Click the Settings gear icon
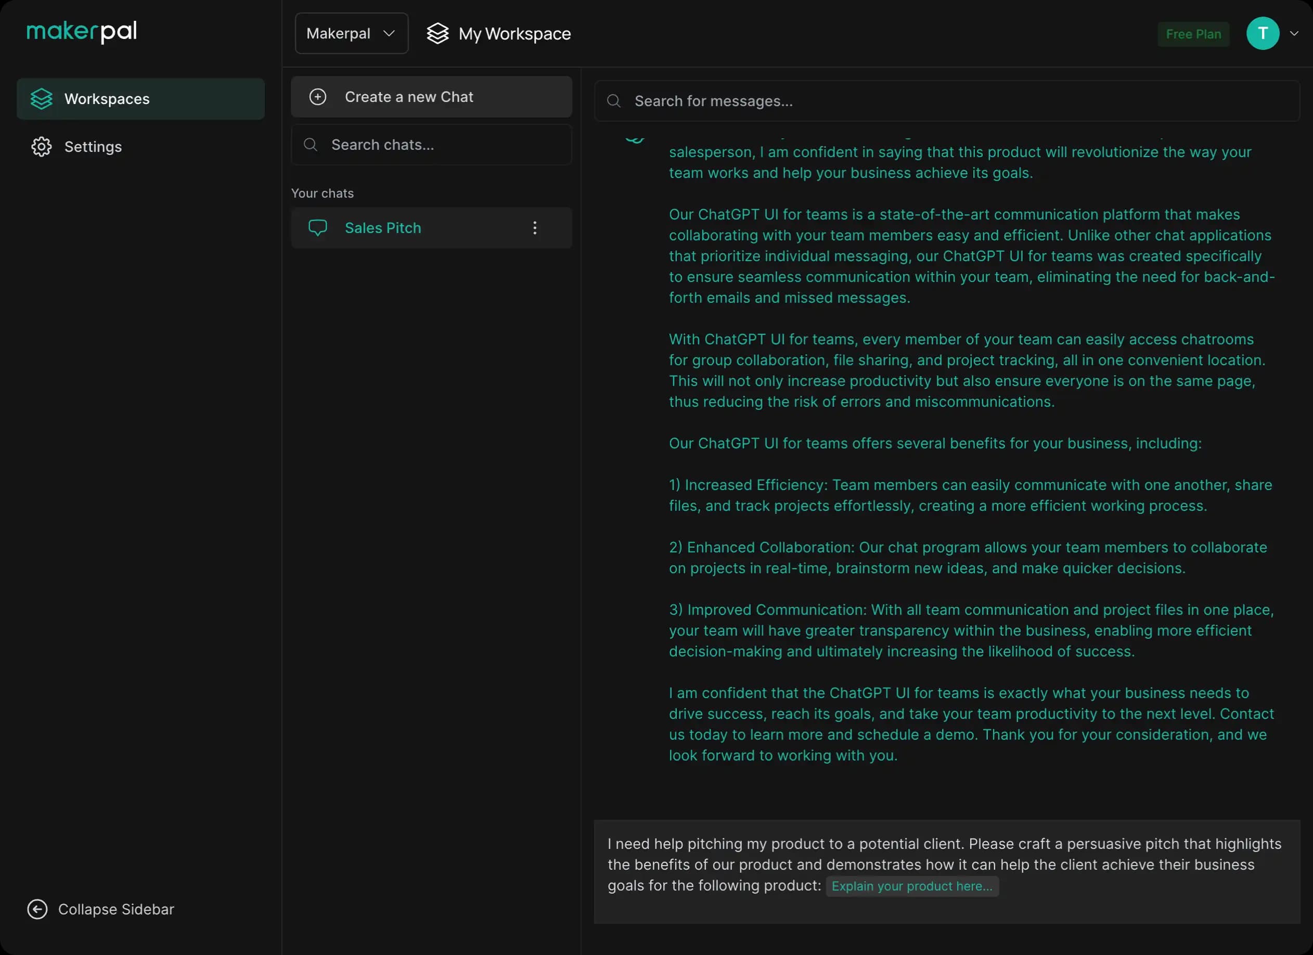1313x955 pixels. (42, 147)
